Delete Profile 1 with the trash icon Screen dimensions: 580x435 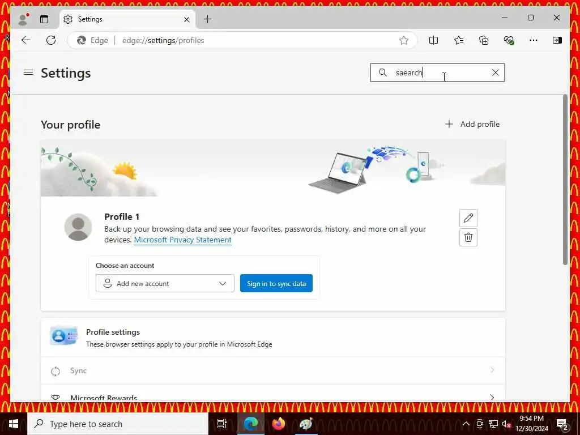coord(468,237)
